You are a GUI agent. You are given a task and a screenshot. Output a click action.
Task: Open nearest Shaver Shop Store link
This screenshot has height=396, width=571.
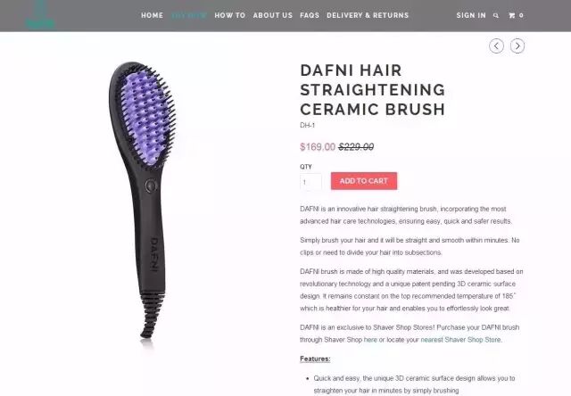[x=460, y=340]
